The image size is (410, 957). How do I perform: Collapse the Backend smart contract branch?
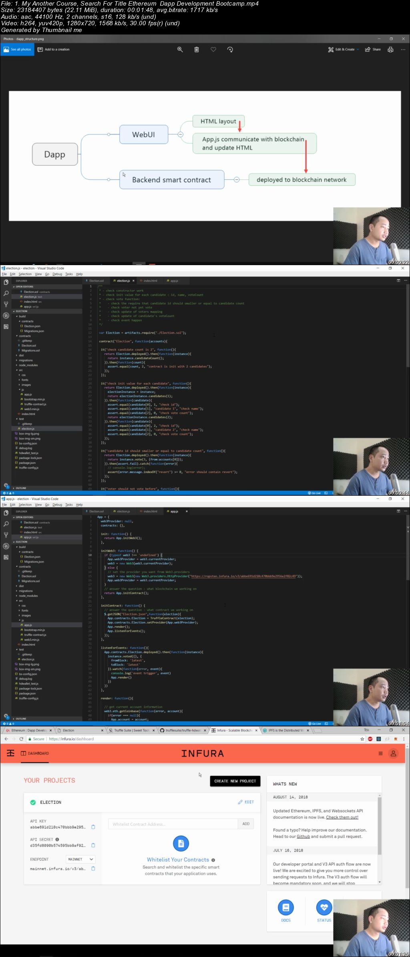pyautogui.click(x=237, y=180)
